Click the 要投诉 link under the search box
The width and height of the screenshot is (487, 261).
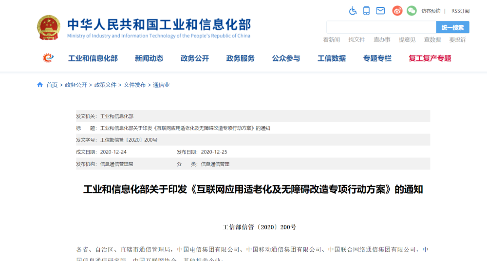coord(457,40)
